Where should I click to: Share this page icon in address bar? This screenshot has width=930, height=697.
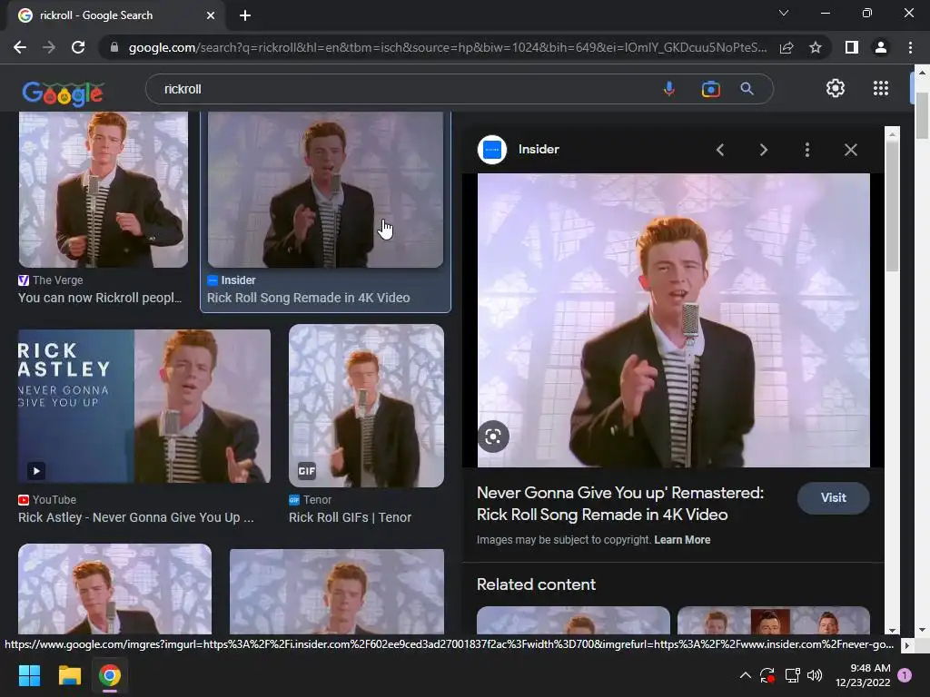click(787, 47)
